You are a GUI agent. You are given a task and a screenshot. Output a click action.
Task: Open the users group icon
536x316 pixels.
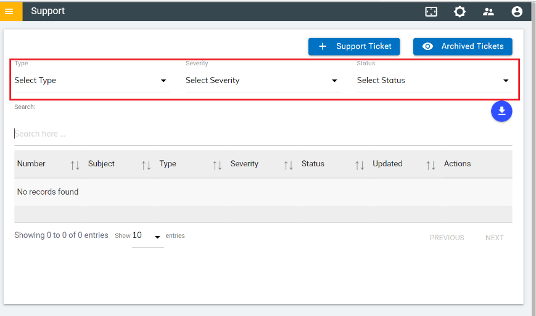[489, 11]
